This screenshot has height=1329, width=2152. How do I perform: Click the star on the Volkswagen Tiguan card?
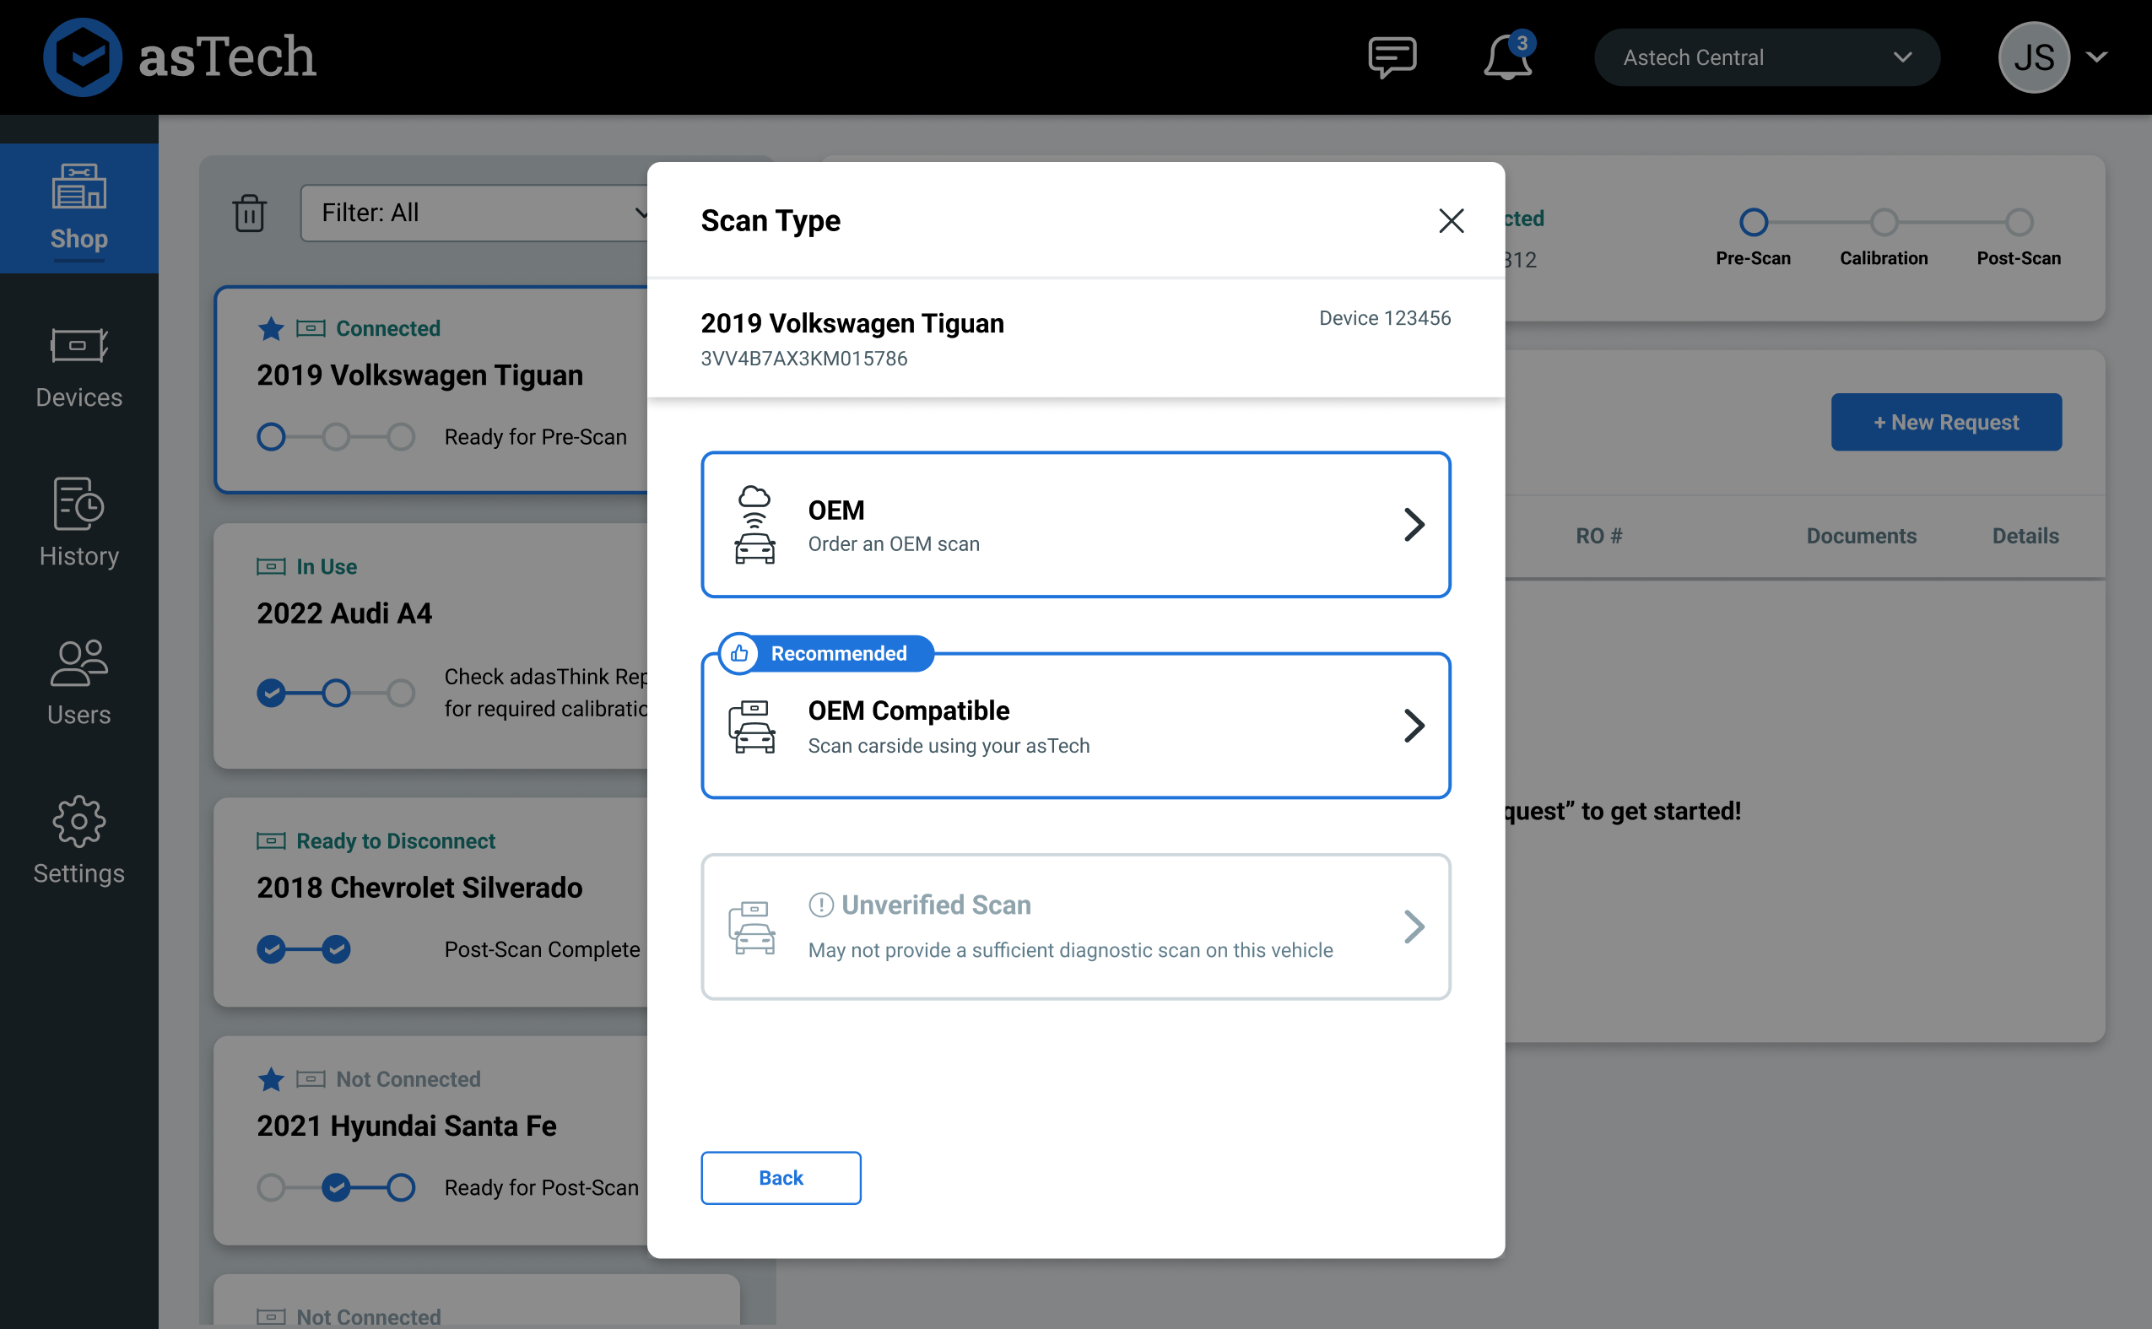[x=271, y=328]
